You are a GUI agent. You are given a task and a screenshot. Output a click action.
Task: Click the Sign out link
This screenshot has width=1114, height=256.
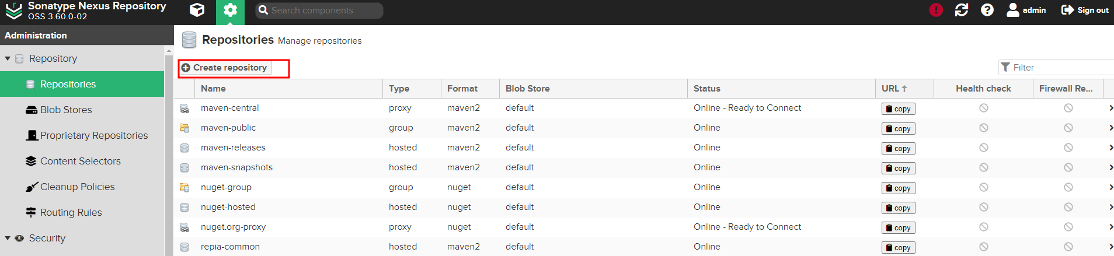point(1085,10)
